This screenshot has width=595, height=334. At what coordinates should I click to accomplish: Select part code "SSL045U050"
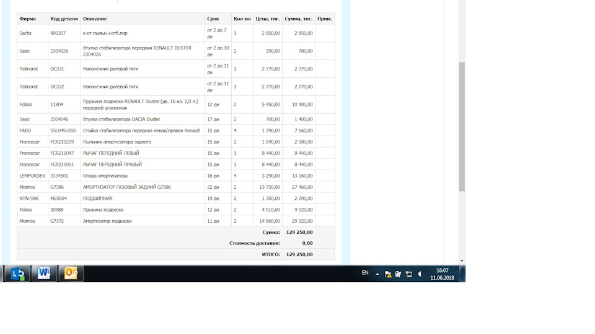(x=63, y=131)
